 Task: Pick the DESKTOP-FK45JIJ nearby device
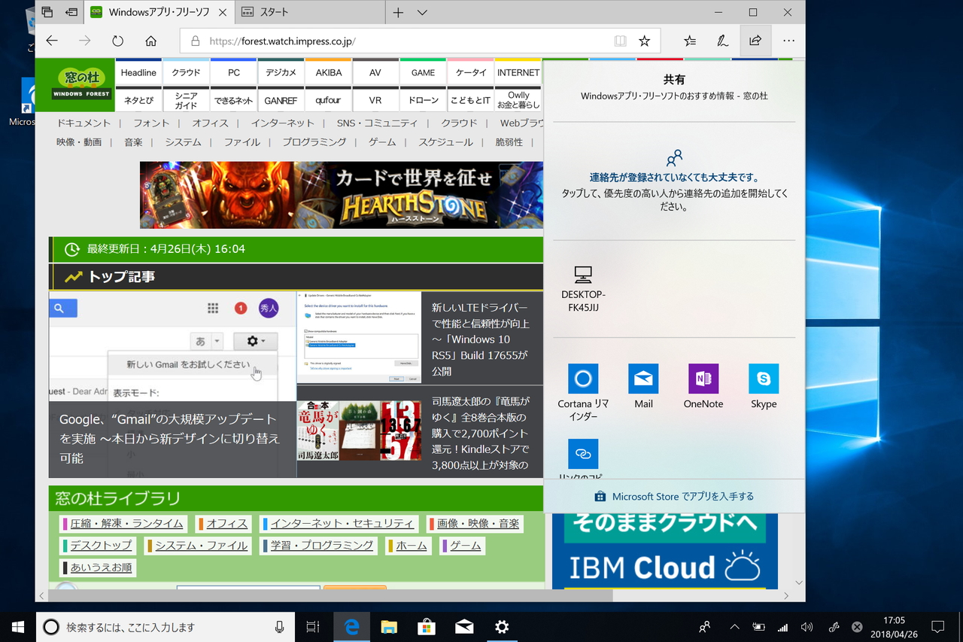click(x=583, y=289)
